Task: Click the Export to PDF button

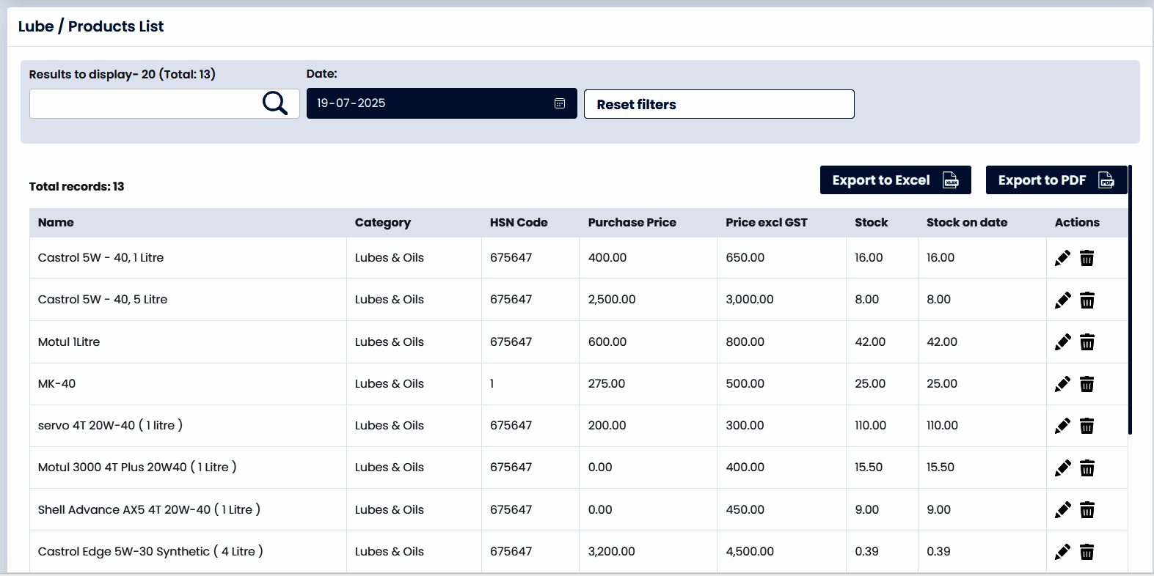Action: [1056, 180]
